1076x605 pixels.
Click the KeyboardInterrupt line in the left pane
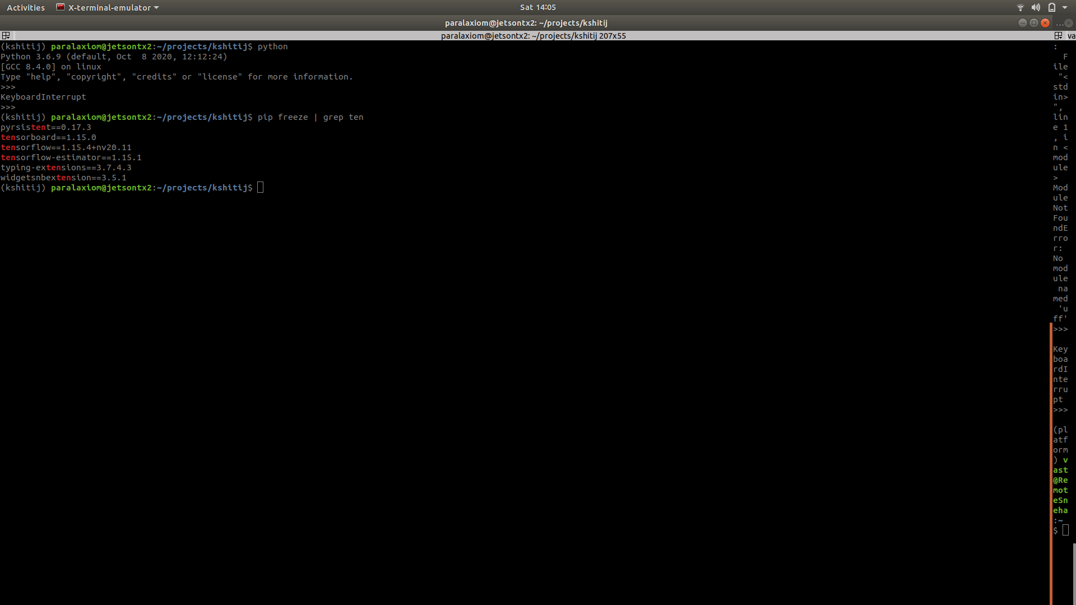(x=43, y=97)
